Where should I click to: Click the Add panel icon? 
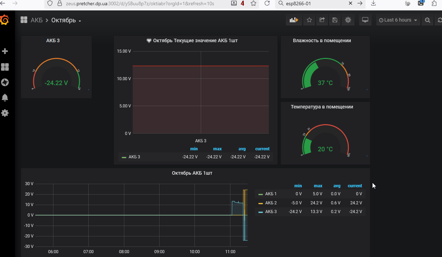click(x=294, y=20)
